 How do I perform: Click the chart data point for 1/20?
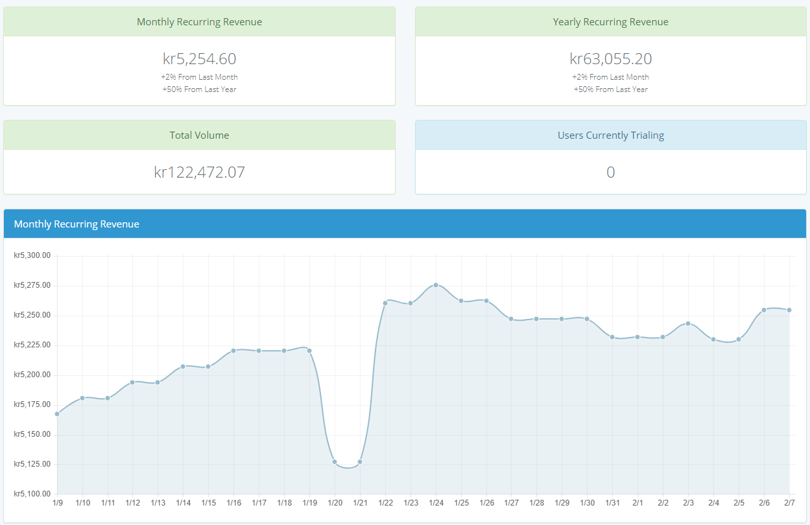pos(335,461)
